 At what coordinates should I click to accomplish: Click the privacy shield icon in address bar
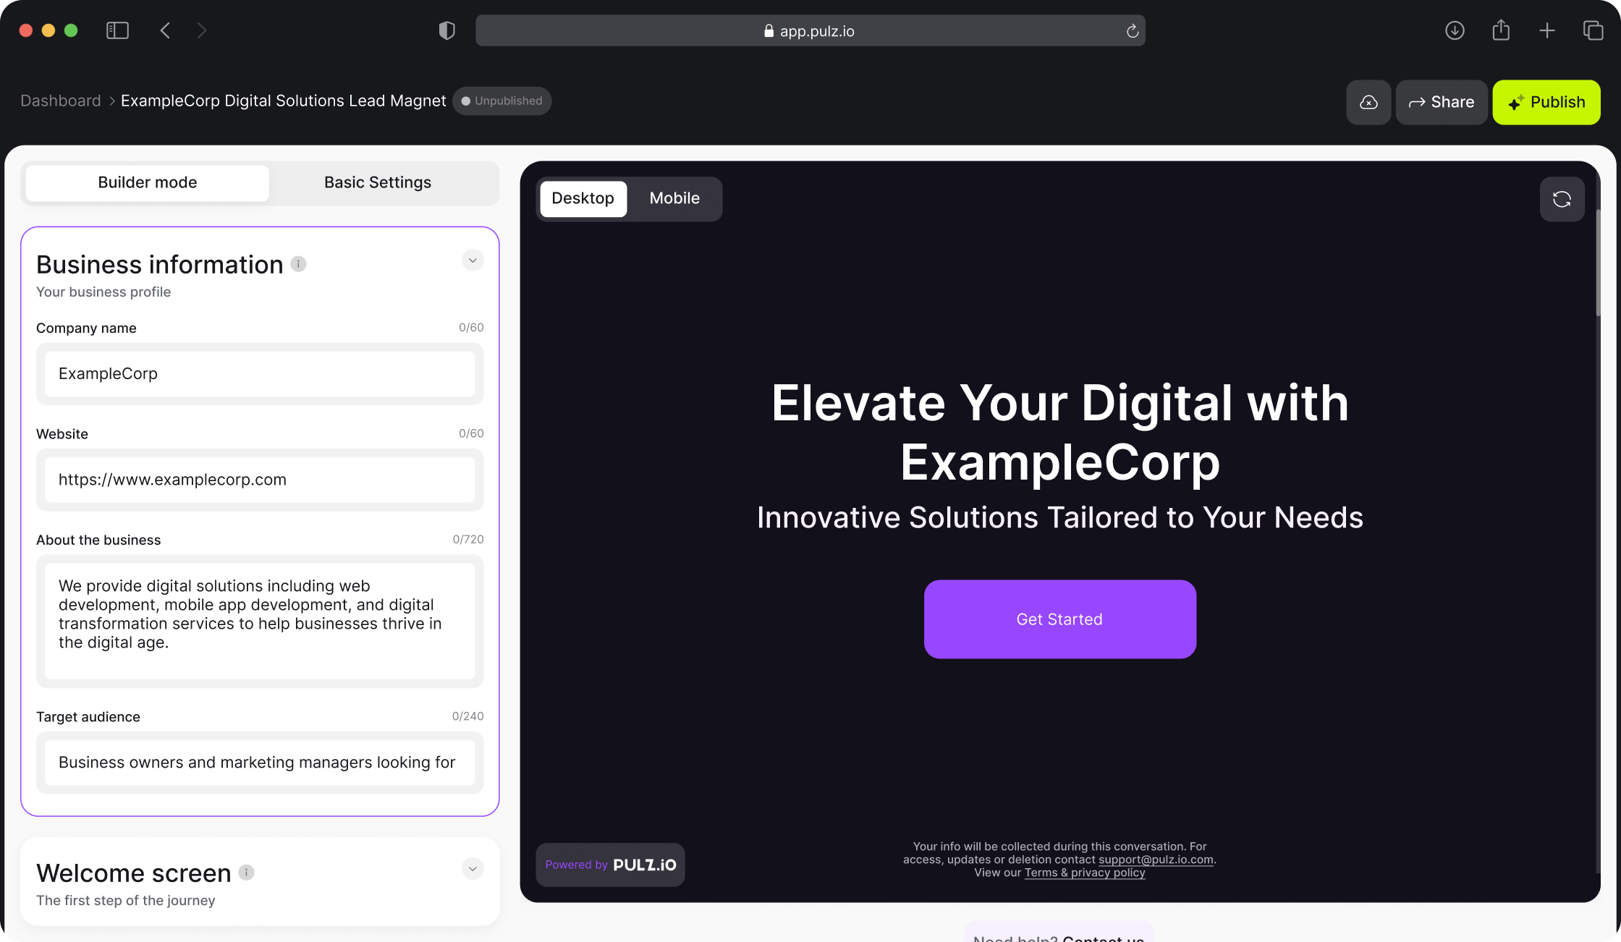[x=446, y=30]
